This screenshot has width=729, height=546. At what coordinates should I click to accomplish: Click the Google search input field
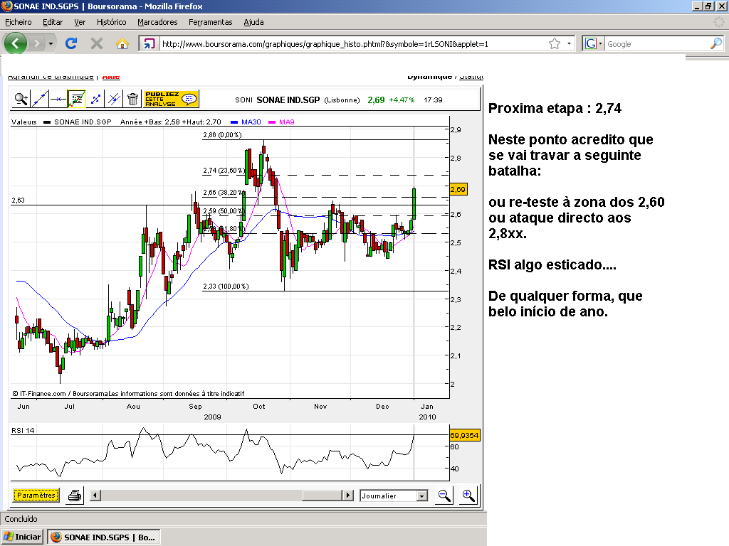tap(656, 43)
